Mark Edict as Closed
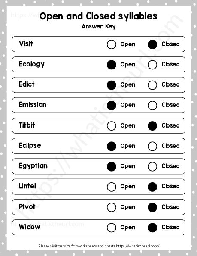 click(152, 85)
